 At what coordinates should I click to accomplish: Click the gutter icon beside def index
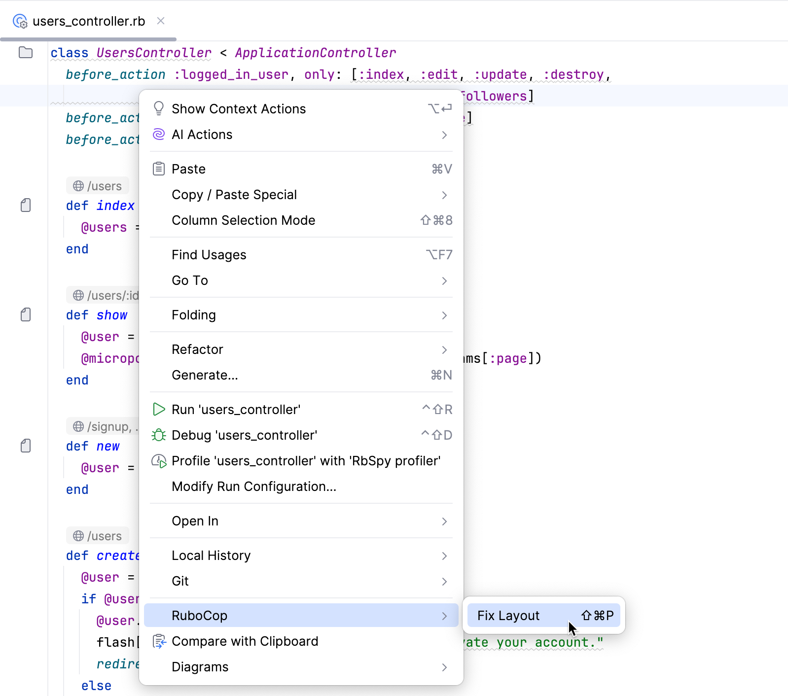click(x=26, y=206)
